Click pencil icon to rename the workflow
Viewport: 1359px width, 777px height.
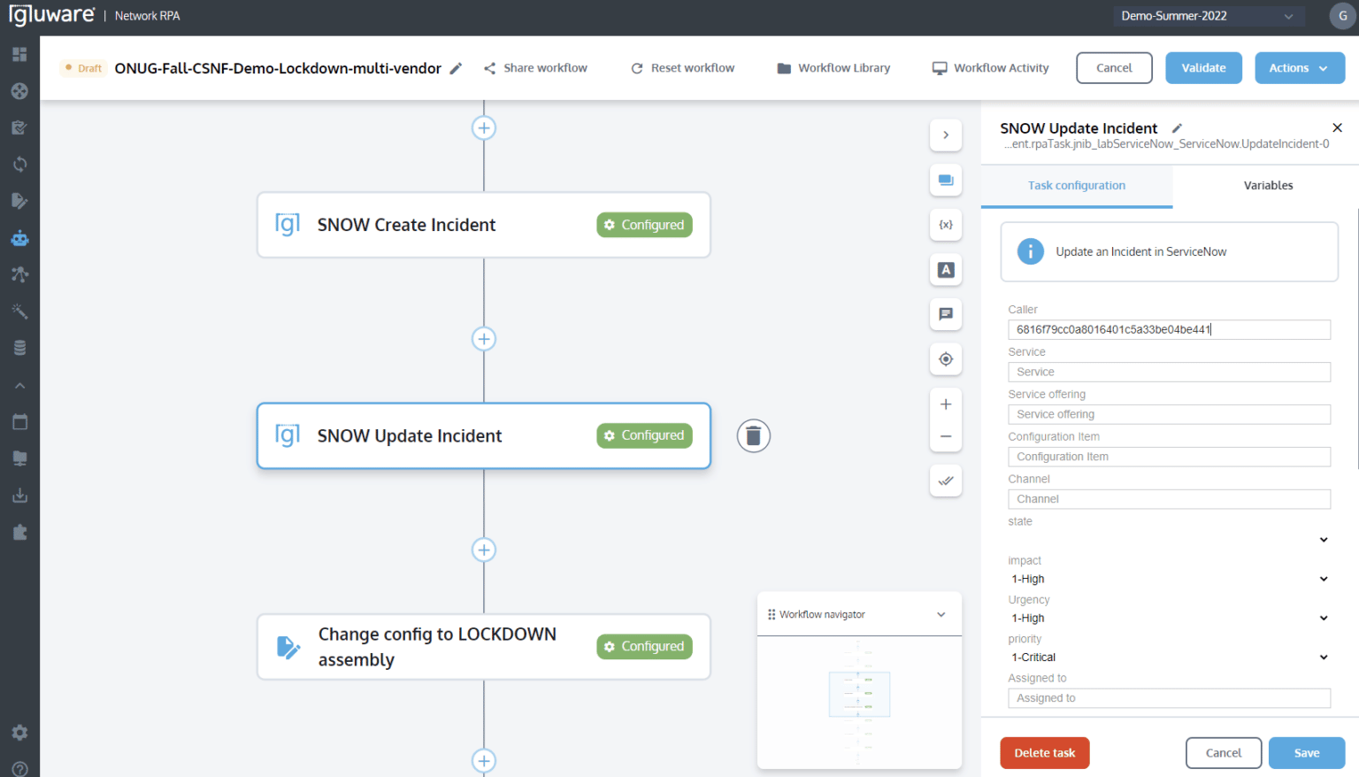455,67
